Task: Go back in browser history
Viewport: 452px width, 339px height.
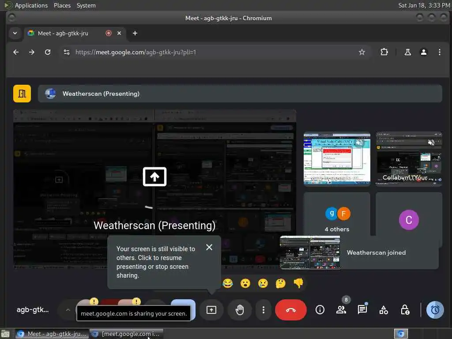Action: [16, 52]
